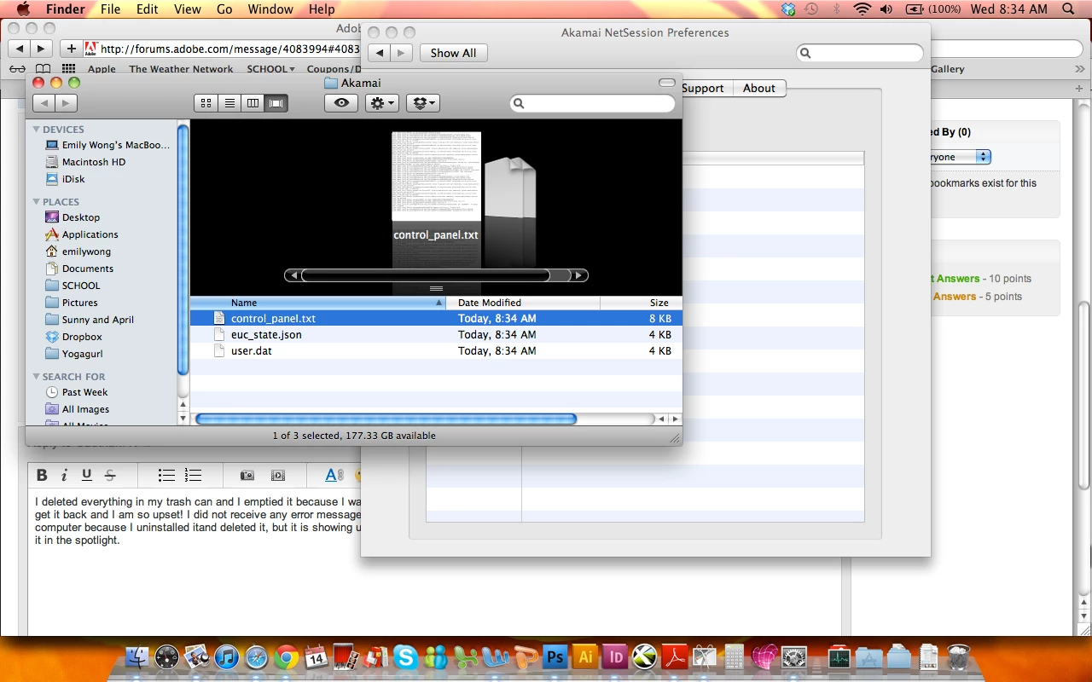Insert a numbered list in editor
This screenshot has width=1092, height=682.
click(194, 475)
